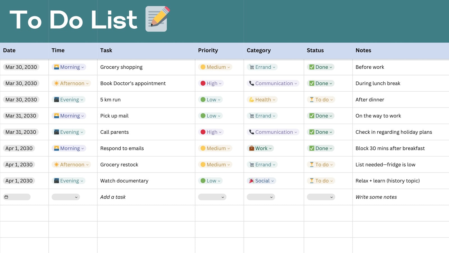Click the phone icon in Call parents row

pos(252,132)
